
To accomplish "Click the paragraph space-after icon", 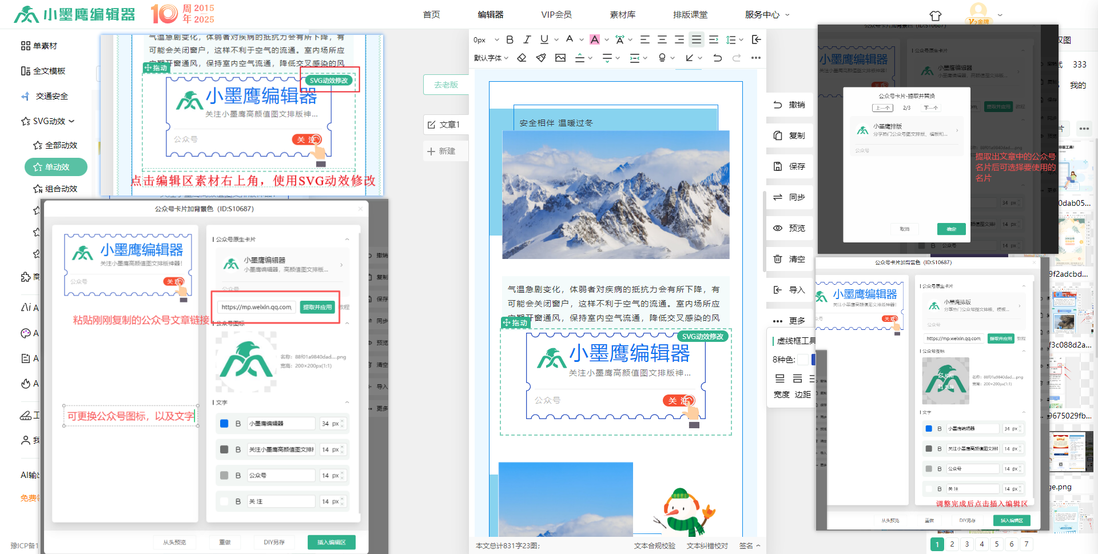I will (607, 58).
